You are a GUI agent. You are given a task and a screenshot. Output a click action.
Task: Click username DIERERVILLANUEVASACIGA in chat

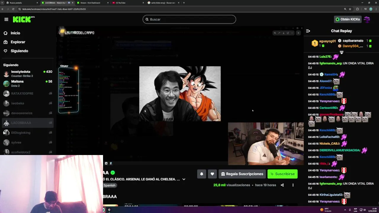(340, 150)
